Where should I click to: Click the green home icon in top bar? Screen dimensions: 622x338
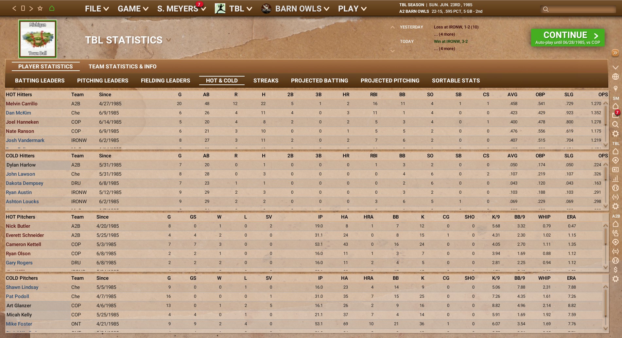point(52,9)
